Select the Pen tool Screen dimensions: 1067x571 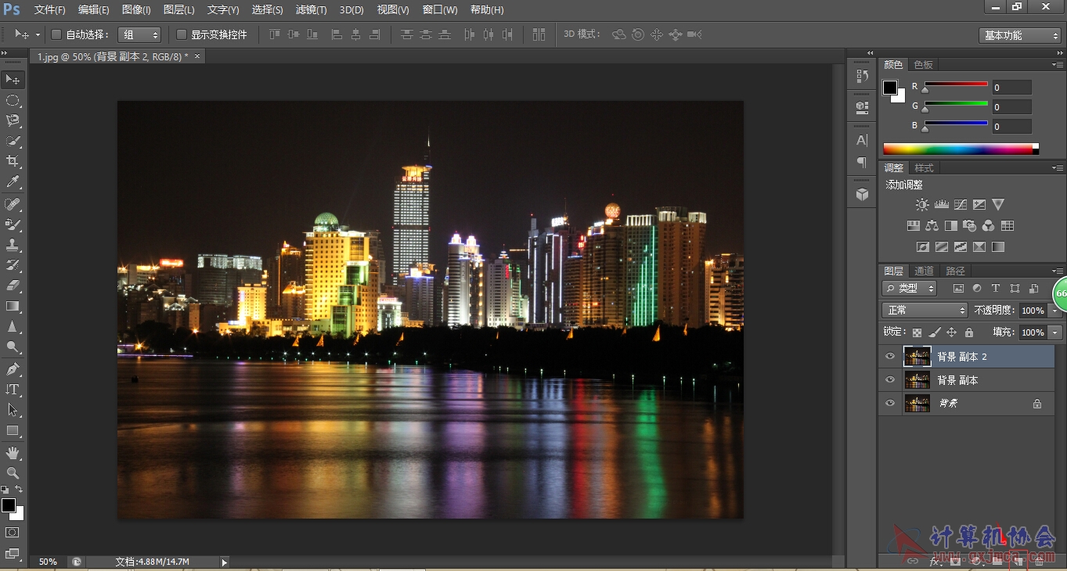[x=13, y=368]
